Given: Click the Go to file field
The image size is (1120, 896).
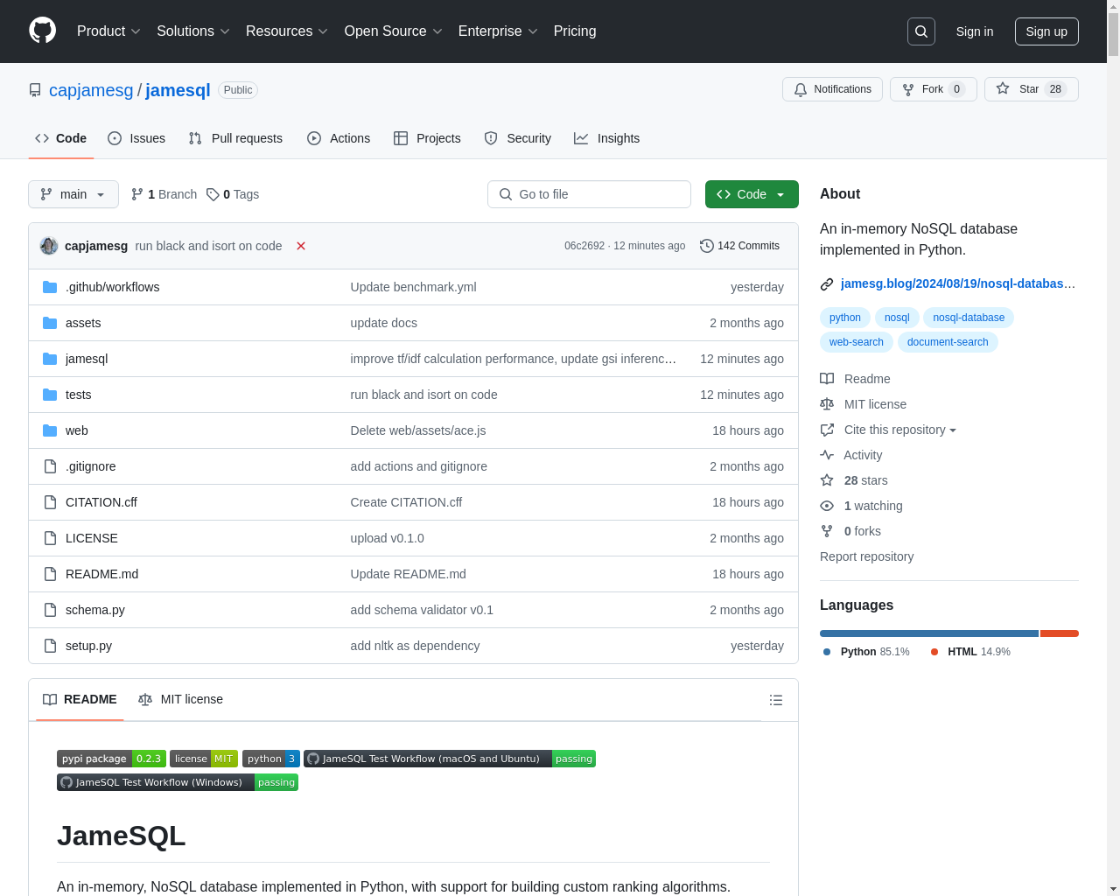Looking at the screenshot, I should click(589, 194).
